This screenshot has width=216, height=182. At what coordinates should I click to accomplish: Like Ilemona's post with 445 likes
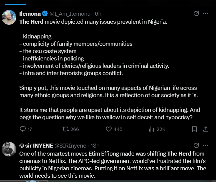(109, 129)
